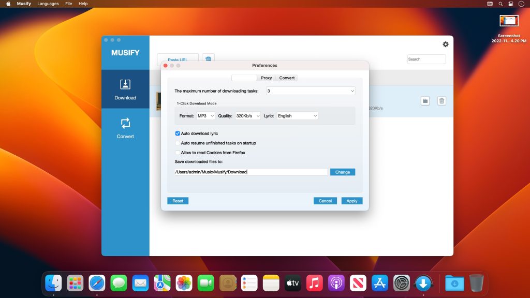This screenshot has height=298, width=530.
Task: Click the trash icon next to Paste URL
Action: [x=208, y=59]
